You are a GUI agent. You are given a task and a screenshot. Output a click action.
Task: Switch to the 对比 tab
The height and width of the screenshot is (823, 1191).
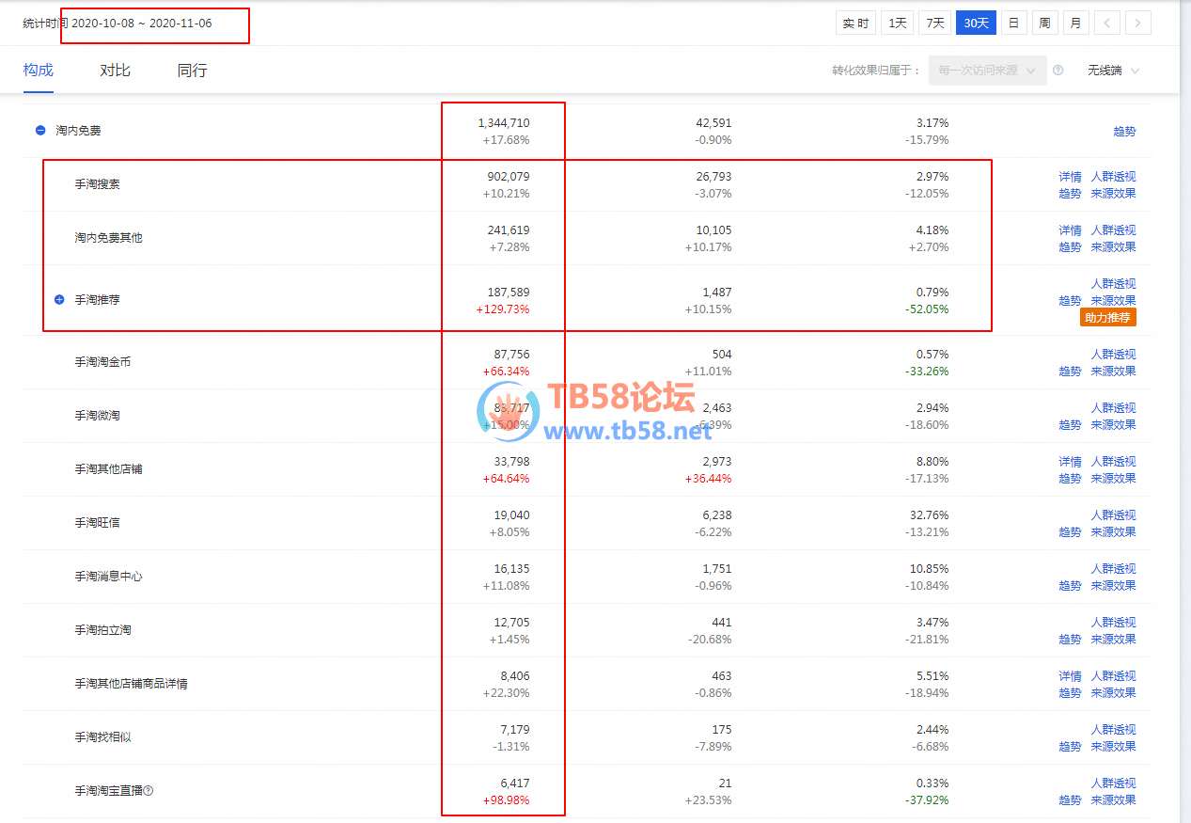115,71
